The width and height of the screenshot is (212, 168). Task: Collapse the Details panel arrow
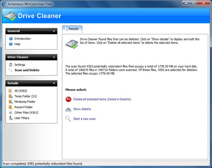click(54, 83)
